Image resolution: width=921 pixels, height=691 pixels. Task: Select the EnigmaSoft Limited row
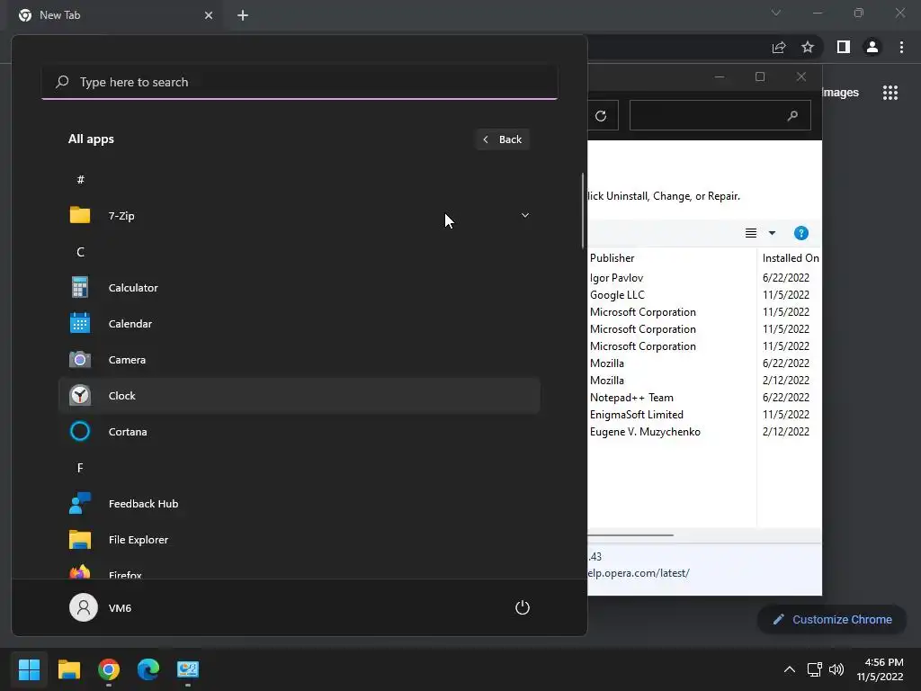704,415
